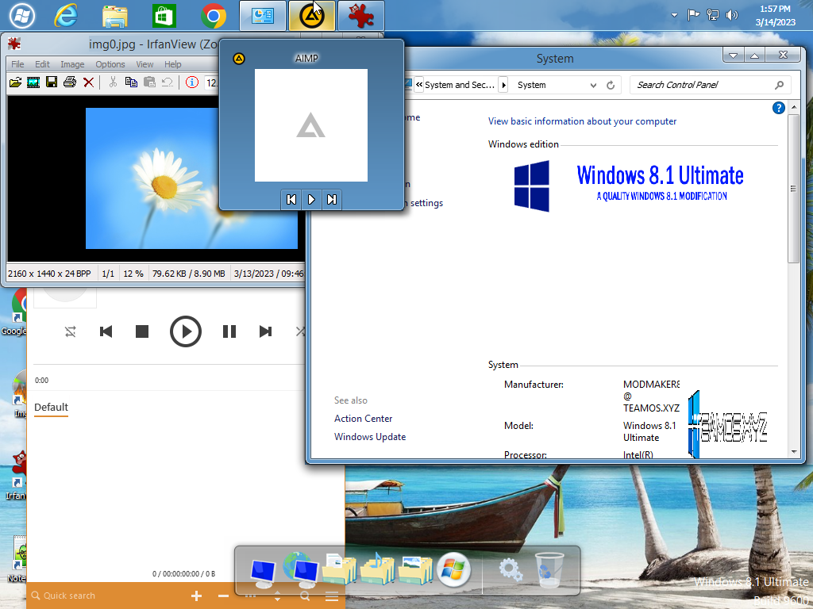813x609 pixels.
Task: Click the Action Center flag tray icon
Action: pyautogui.click(x=693, y=15)
